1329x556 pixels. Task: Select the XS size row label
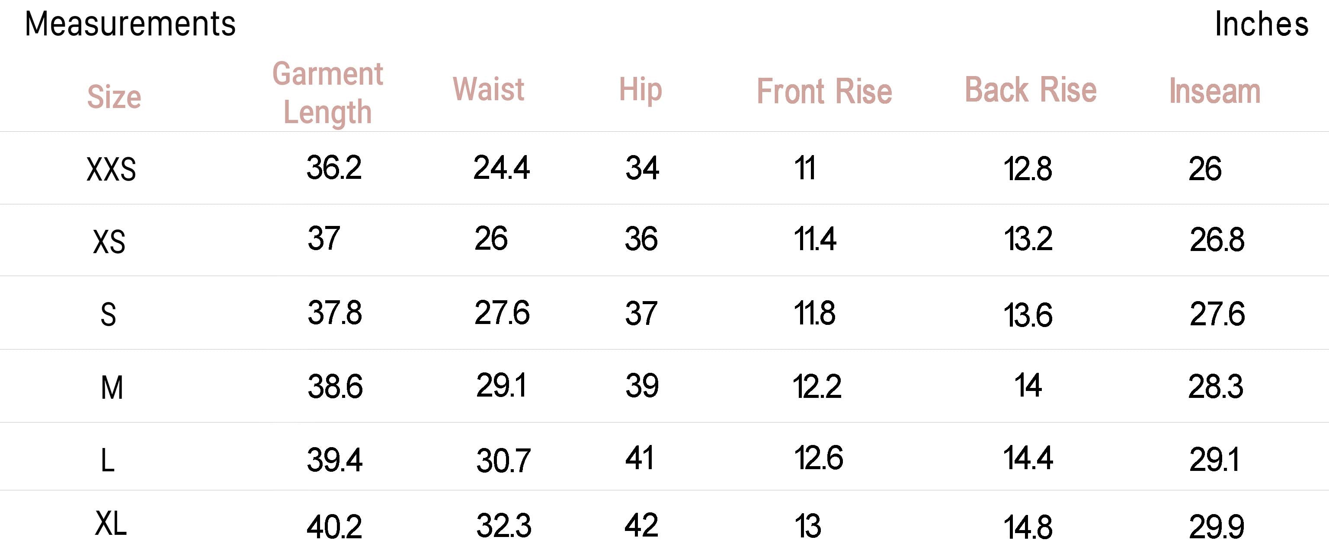pos(109,241)
